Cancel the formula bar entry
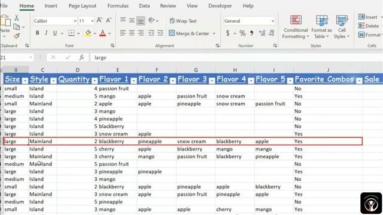This screenshot has width=383, height=215. 53,57
